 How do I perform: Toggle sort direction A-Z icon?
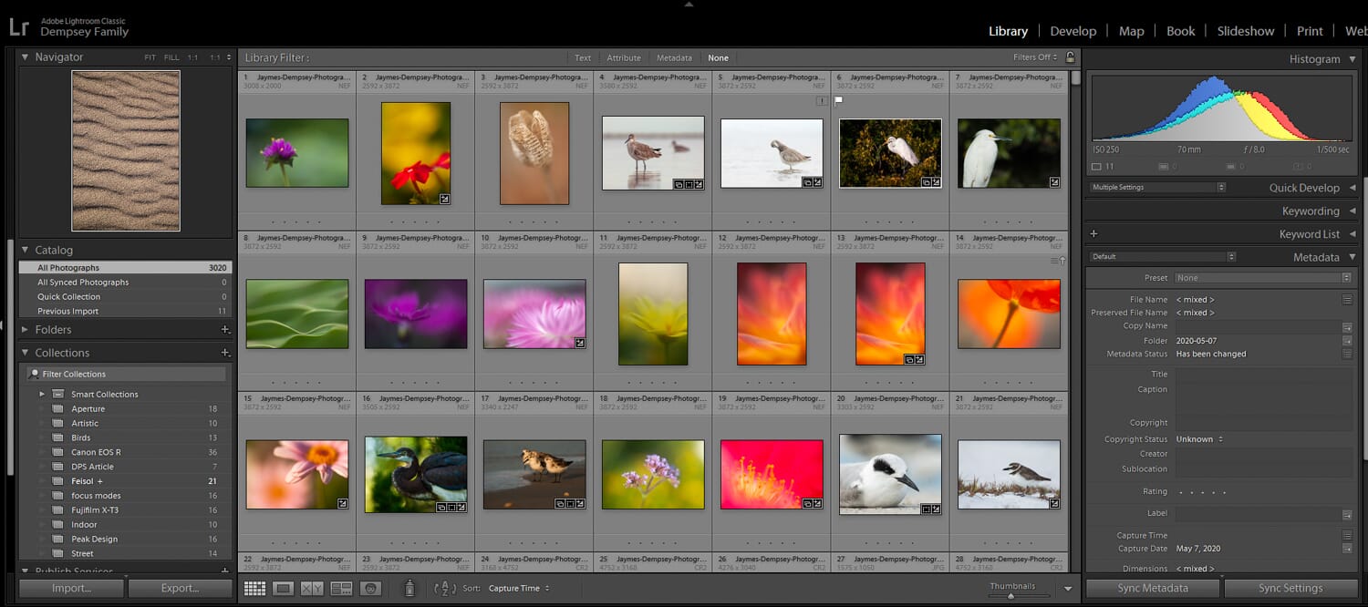click(x=444, y=589)
